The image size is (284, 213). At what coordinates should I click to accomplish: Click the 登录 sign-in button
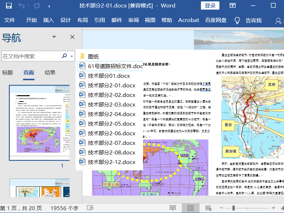pos(210,5)
